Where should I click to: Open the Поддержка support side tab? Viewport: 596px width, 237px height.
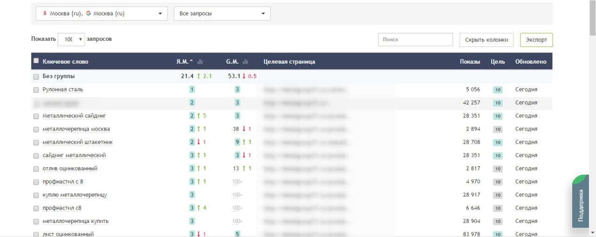point(581,202)
